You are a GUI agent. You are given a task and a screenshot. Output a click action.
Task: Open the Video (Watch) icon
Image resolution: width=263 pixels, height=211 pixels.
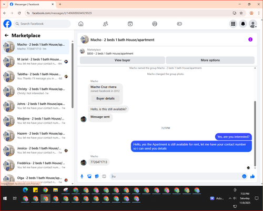[x=130, y=24]
